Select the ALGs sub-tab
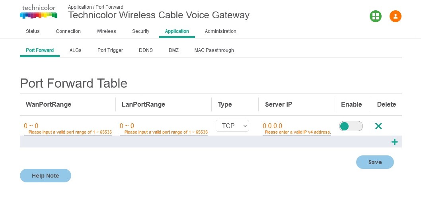The image size is (421, 199). [x=76, y=50]
